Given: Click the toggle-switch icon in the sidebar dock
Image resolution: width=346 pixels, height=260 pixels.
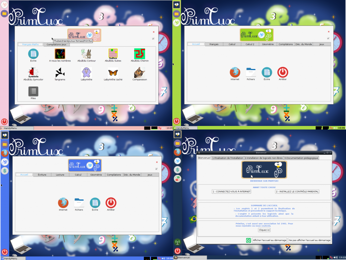Looking at the screenshot, I should click(177, 178).
